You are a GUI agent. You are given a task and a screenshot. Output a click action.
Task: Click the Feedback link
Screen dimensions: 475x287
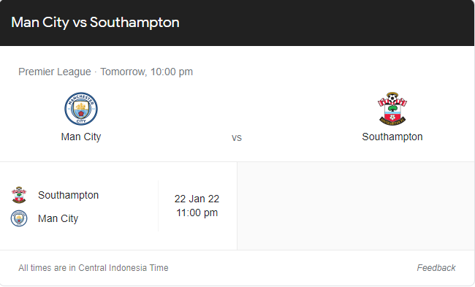click(x=436, y=268)
